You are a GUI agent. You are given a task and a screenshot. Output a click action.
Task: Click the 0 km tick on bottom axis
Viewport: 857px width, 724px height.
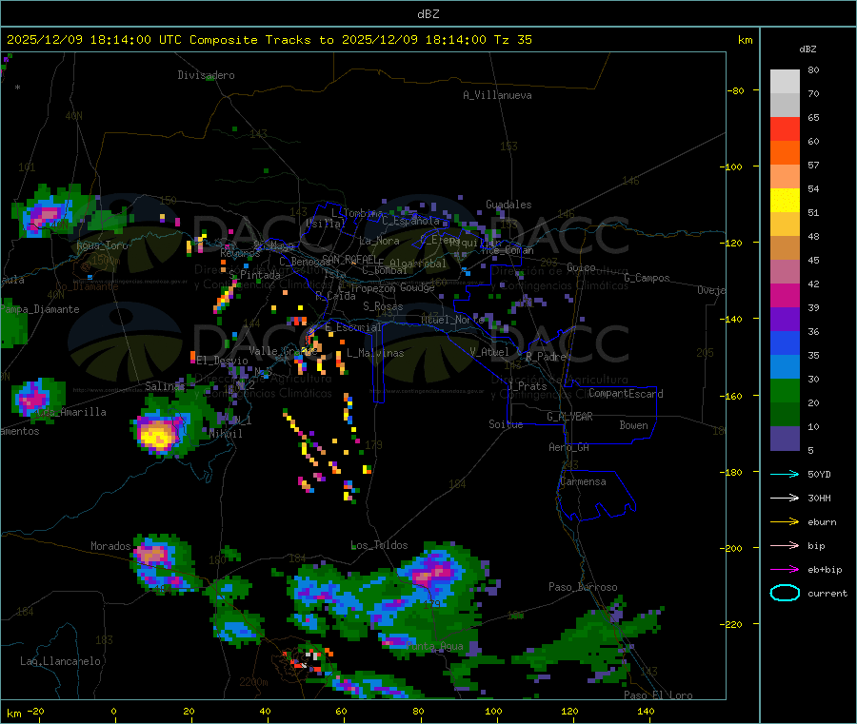point(113,711)
